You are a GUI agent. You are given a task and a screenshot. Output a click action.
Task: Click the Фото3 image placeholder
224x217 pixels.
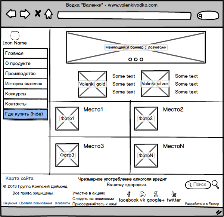tap(67, 155)
